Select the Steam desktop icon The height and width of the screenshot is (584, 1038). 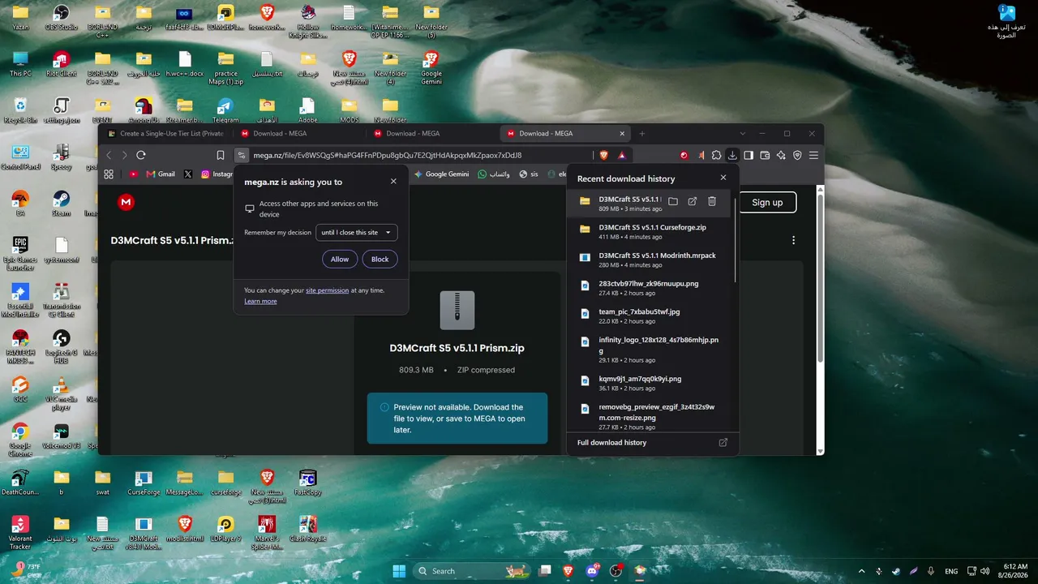click(61, 204)
